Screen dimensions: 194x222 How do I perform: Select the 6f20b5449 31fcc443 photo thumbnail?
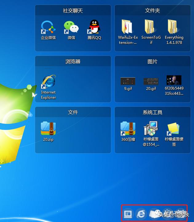pos(174,80)
